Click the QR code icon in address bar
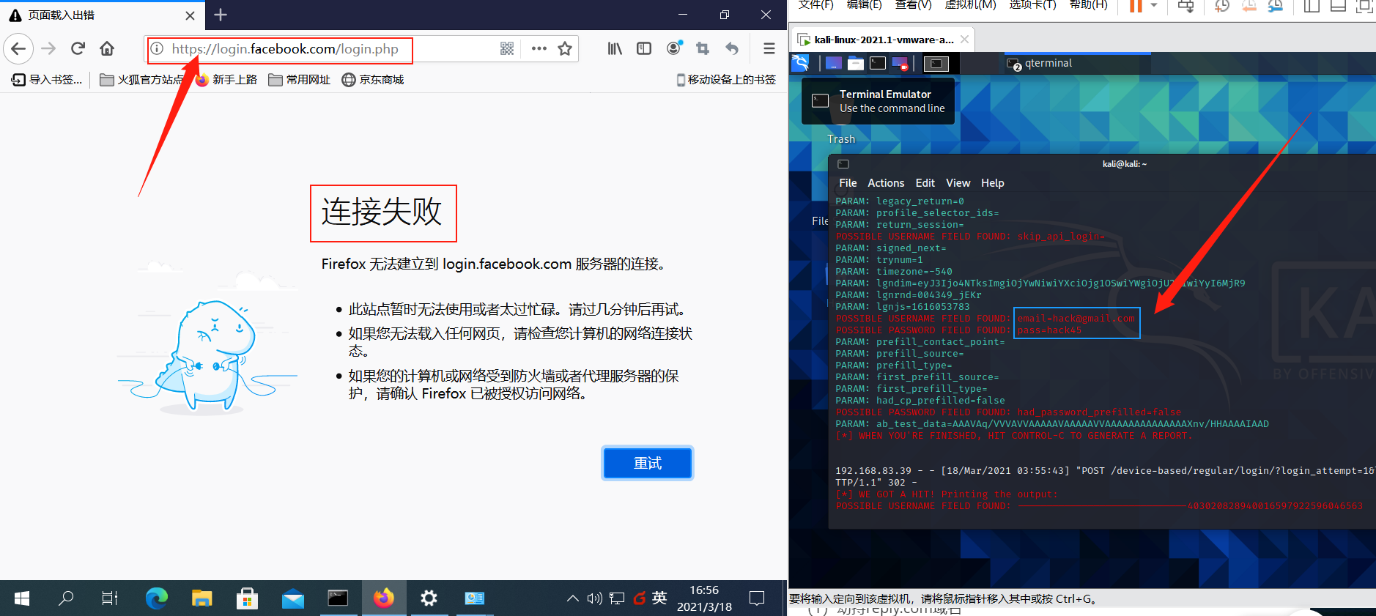Viewport: 1376px width, 616px height. pos(506,49)
